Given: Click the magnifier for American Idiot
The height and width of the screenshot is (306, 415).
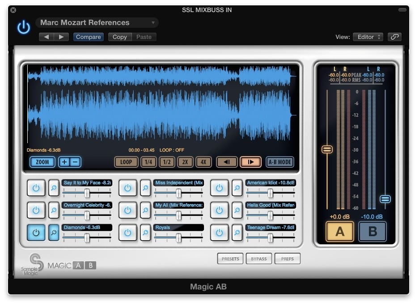Looking at the screenshot, I should pos(237,188).
